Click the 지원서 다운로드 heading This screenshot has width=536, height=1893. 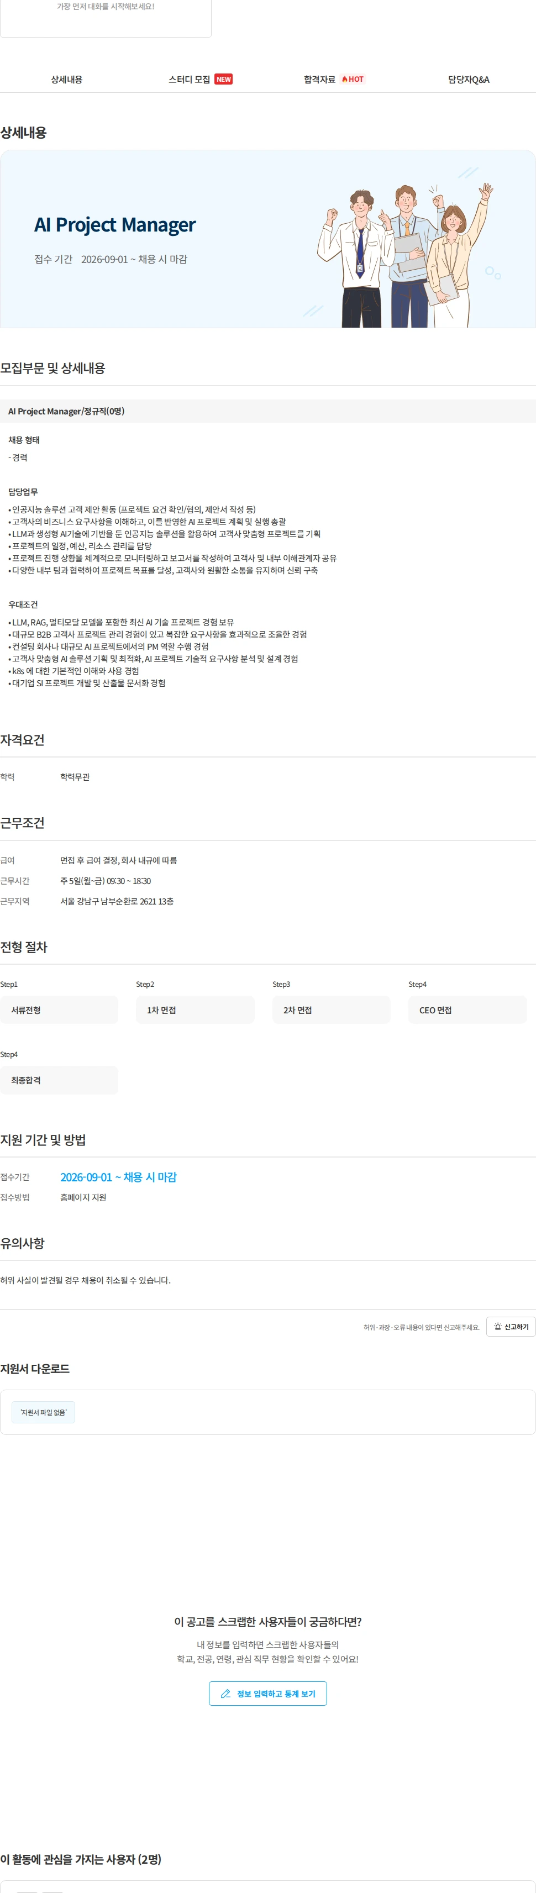tap(35, 1368)
